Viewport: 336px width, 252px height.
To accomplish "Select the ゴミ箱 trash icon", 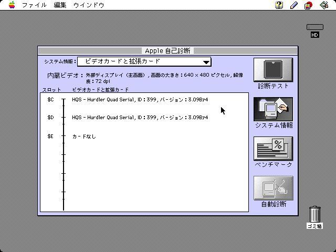I will click(x=315, y=214).
